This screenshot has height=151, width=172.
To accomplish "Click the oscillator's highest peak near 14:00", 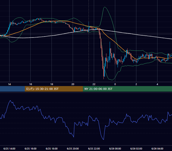I will pos(10,100).
